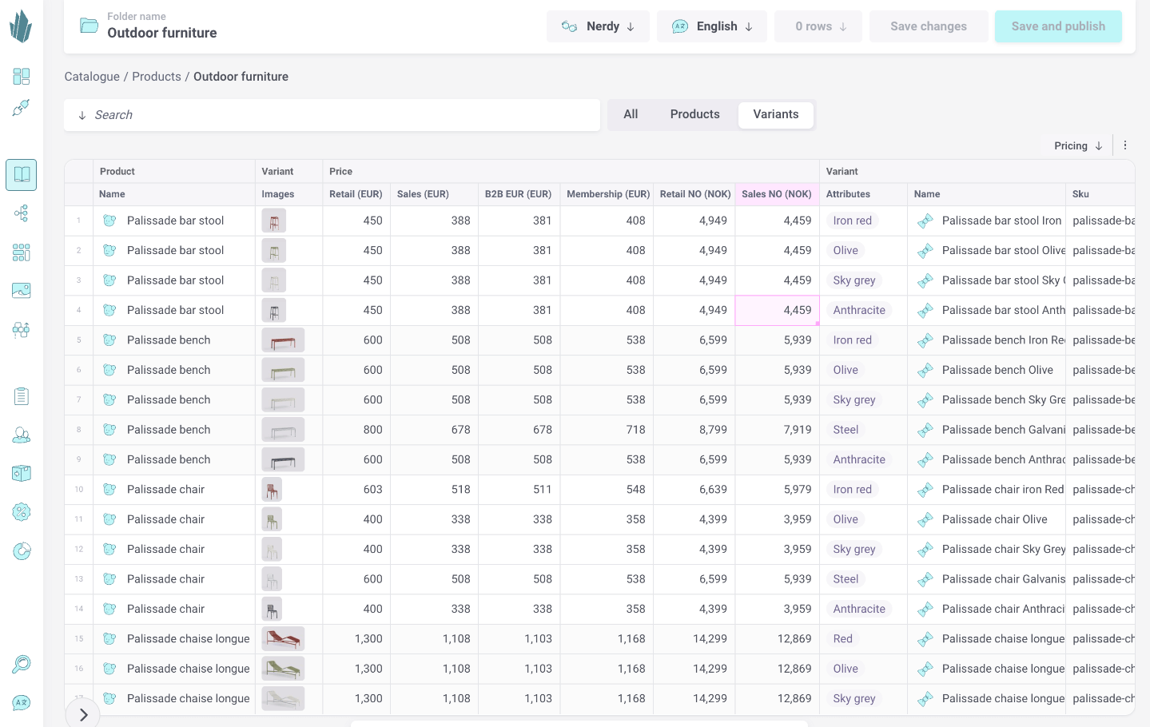The width and height of the screenshot is (1150, 727).
Task: Open the orders clipboard icon in sidebar
Action: click(22, 396)
